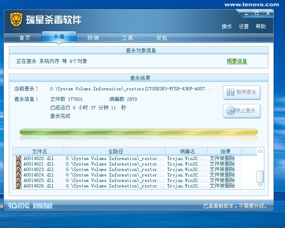This screenshot has height=228, width=285.
Task: Click Trojan.Win32 virus name in A0014623.dll row
Action: (x=187, y=170)
